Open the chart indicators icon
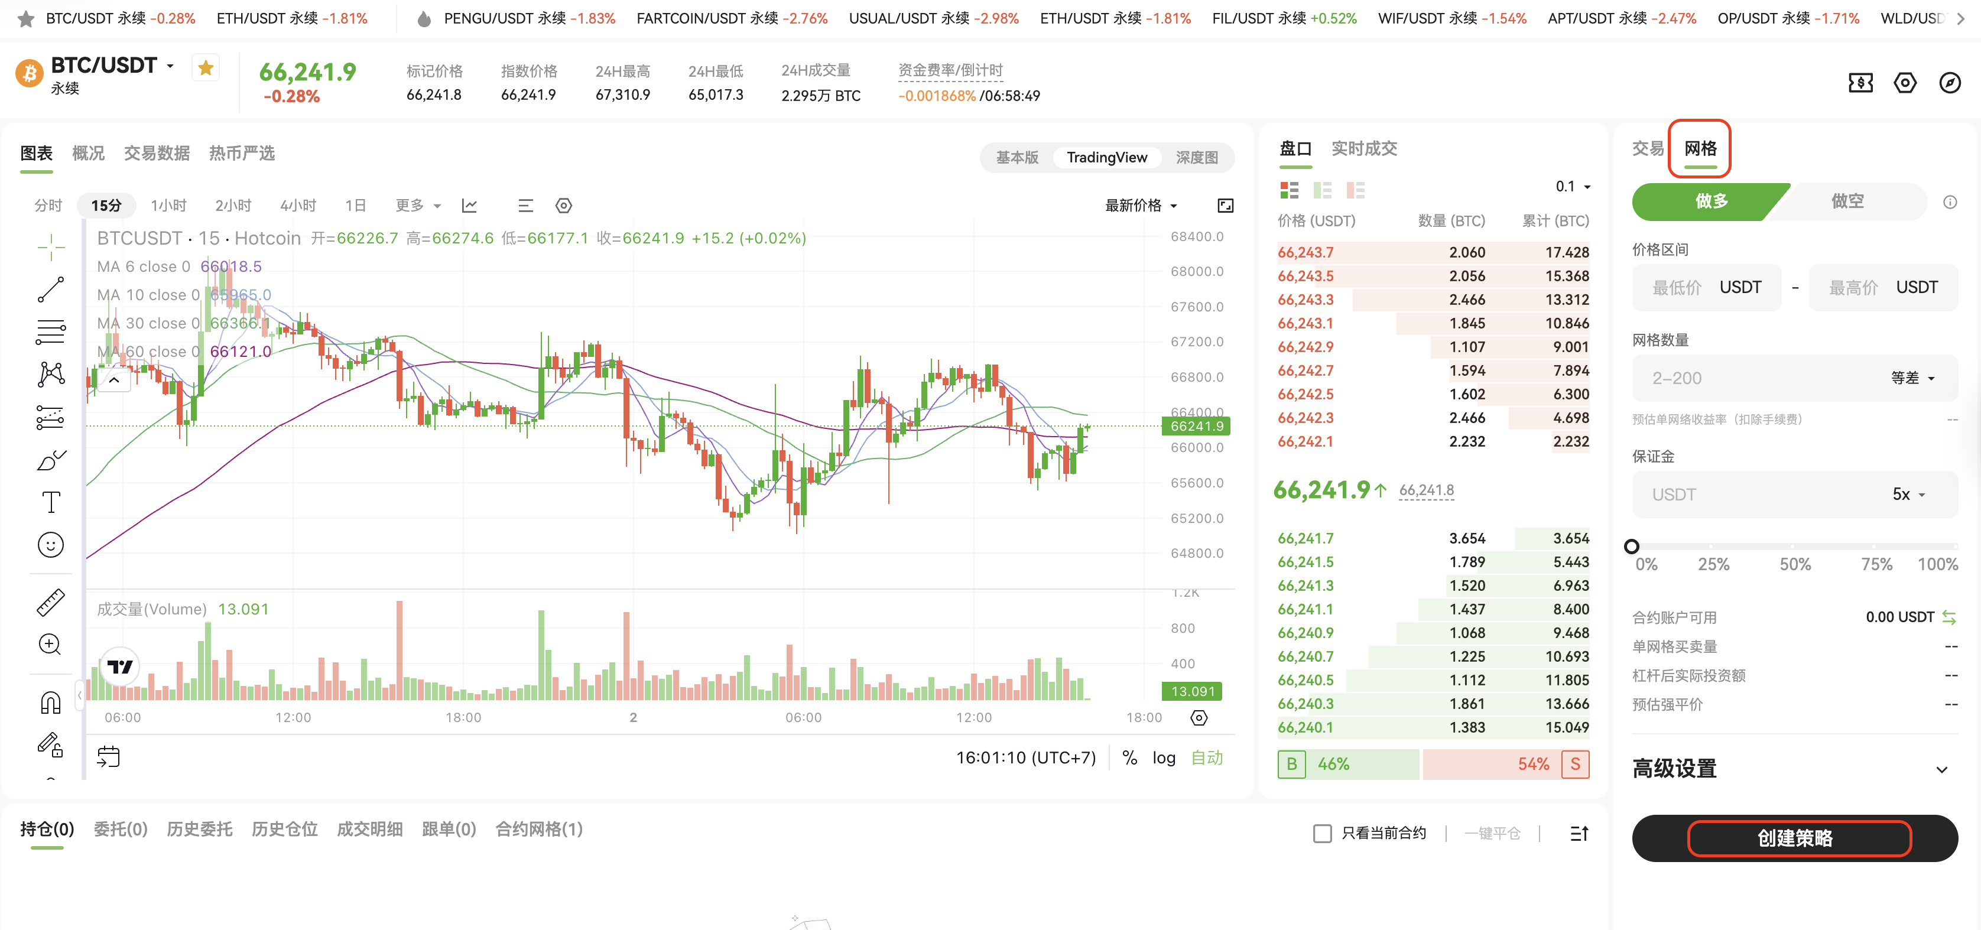Screen dimensions: 1981x930 (x=469, y=205)
